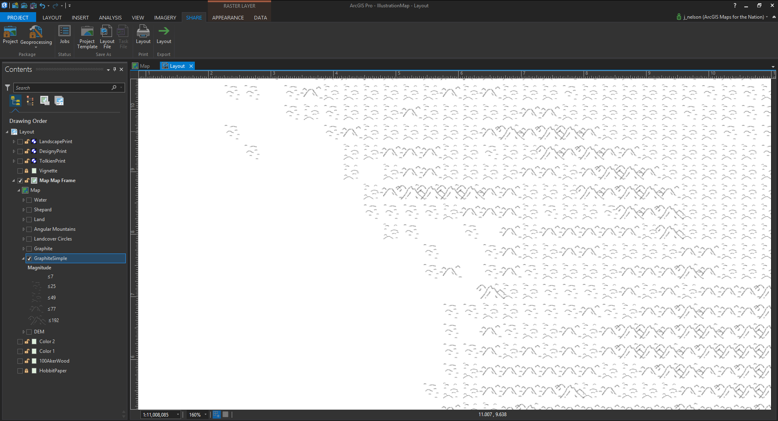Open the DATA ribbon tab
Screen dimensions: 778x421
[x=261, y=17]
